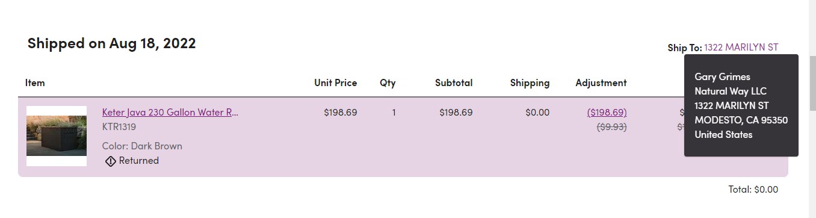Click MODESTO, CA 95350 line in tooltip
This screenshot has height=218, width=816.
coord(741,120)
